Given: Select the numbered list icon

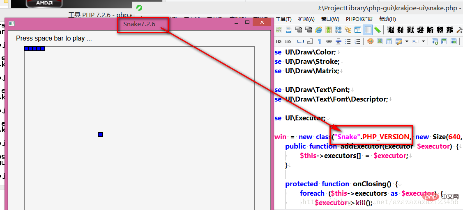Looking at the screenshot, I should [x=357, y=41].
